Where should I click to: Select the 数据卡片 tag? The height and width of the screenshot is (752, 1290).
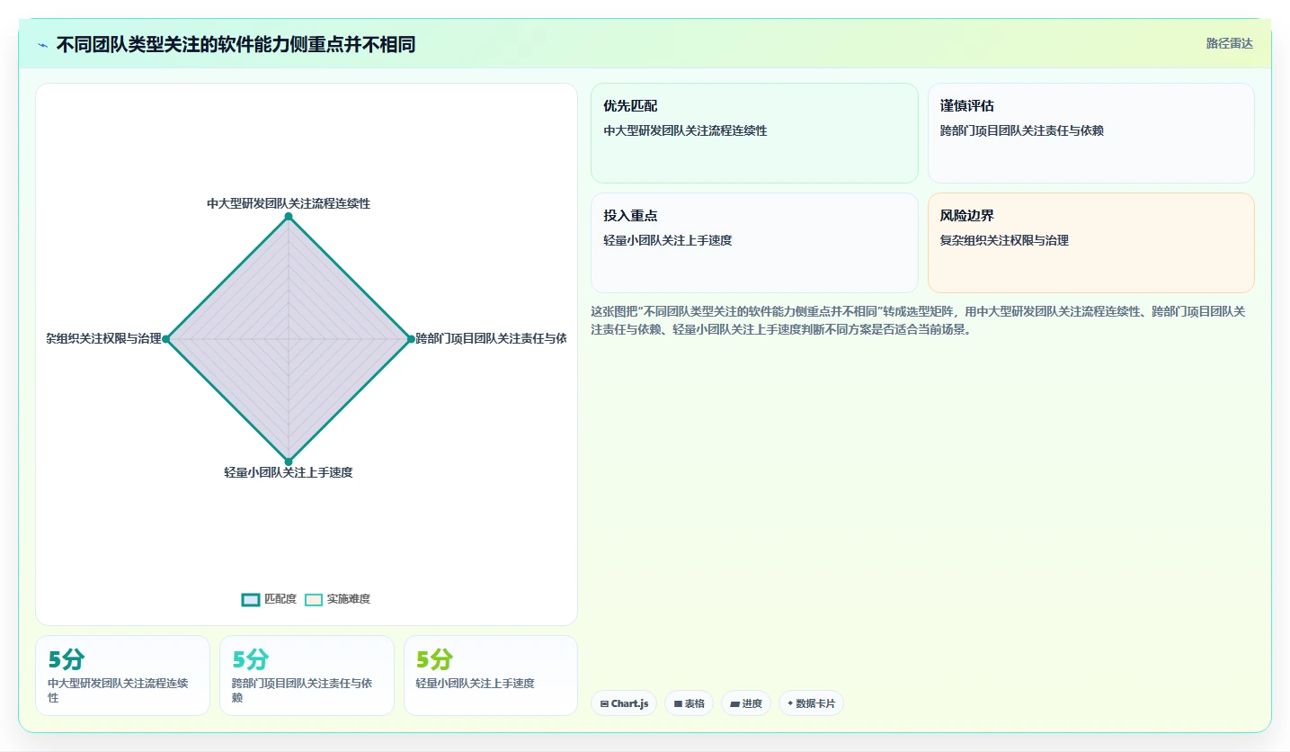pyautogui.click(x=811, y=703)
